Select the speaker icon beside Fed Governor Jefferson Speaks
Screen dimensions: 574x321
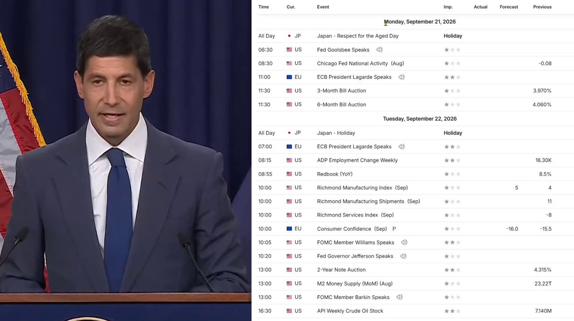[x=403, y=256]
